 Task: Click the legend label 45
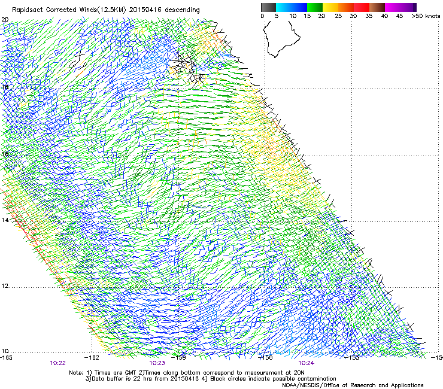[x=399, y=16]
